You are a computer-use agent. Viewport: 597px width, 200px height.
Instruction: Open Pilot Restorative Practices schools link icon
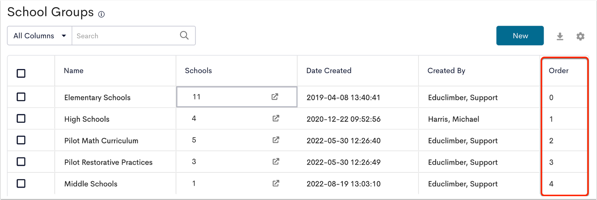[276, 162]
